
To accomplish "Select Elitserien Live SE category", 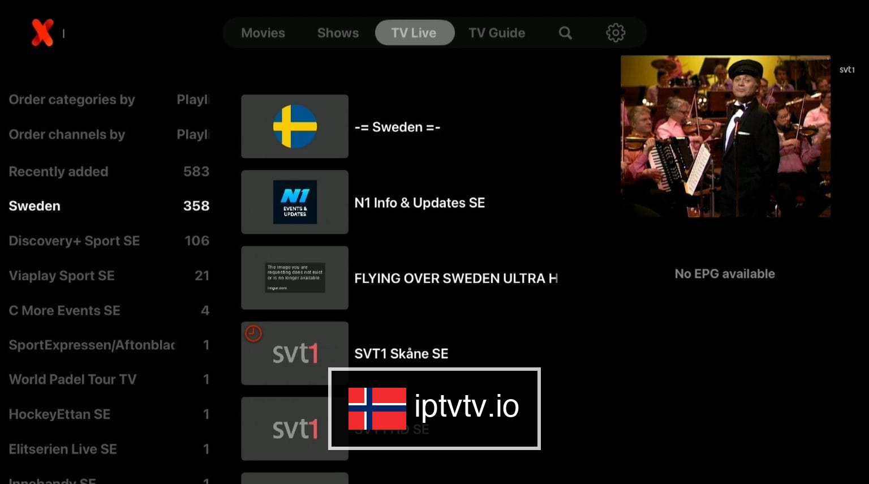I will (109, 449).
